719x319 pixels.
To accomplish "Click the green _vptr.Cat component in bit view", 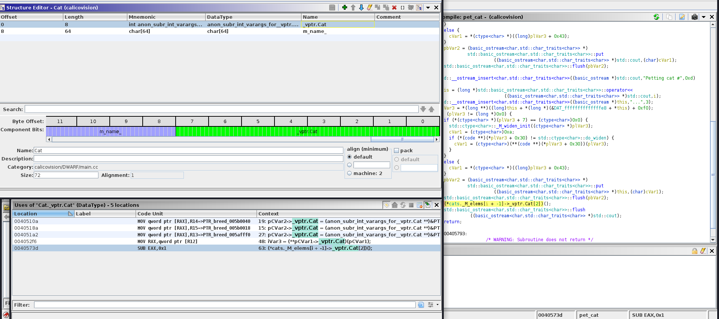I will point(307,131).
